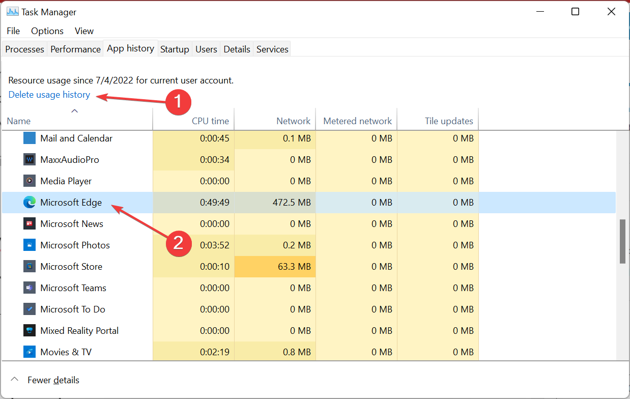630x399 pixels.
Task: Click the Microsoft To Do app icon
Action: (30, 309)
